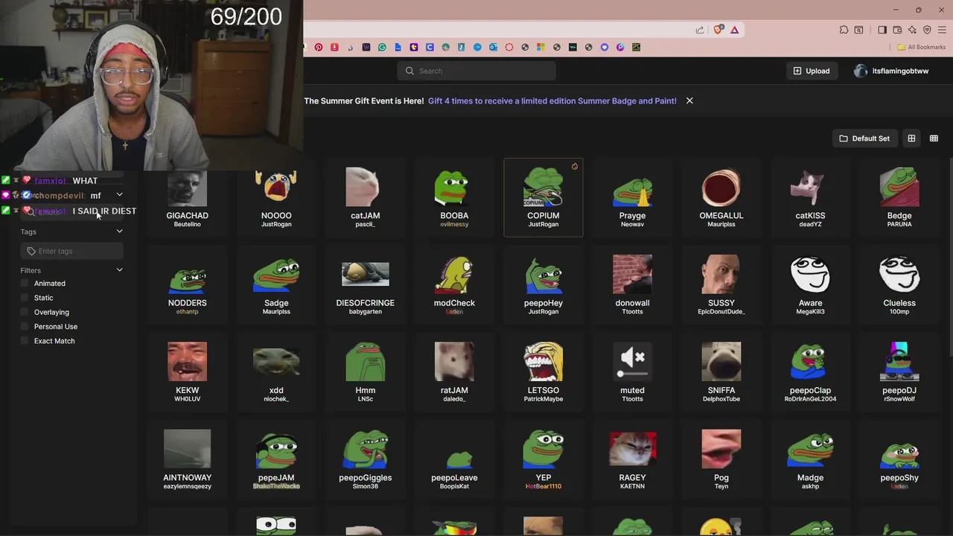Open the pepeJAM emote
This screenshot has height=536, width=953.
point(276,459)
